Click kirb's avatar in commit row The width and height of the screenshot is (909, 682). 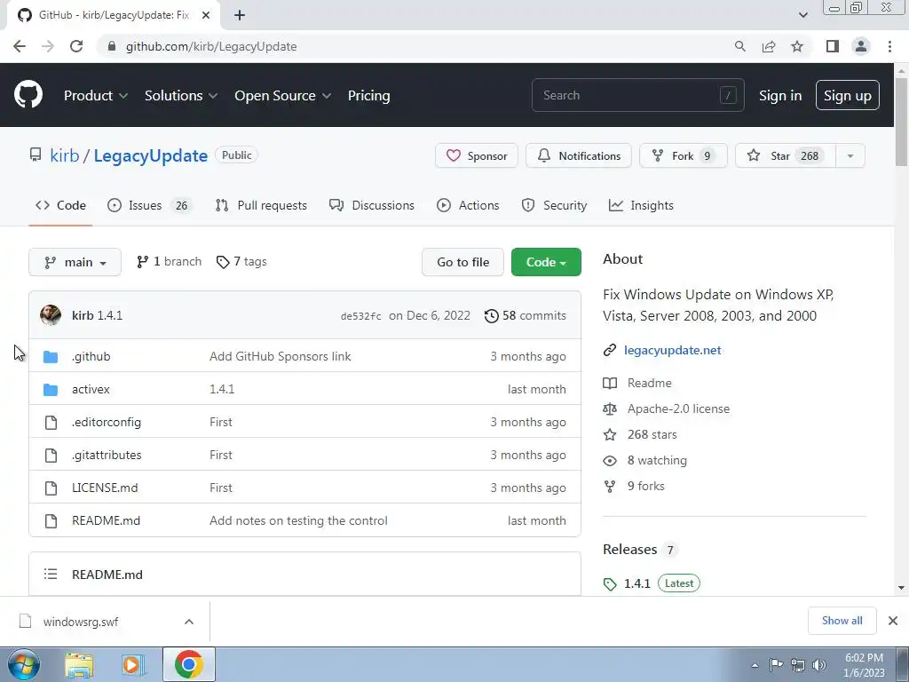[51, 315]
